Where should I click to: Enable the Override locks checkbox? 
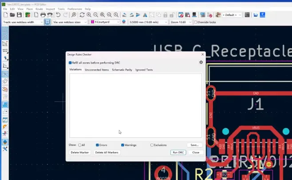[196, 22]
